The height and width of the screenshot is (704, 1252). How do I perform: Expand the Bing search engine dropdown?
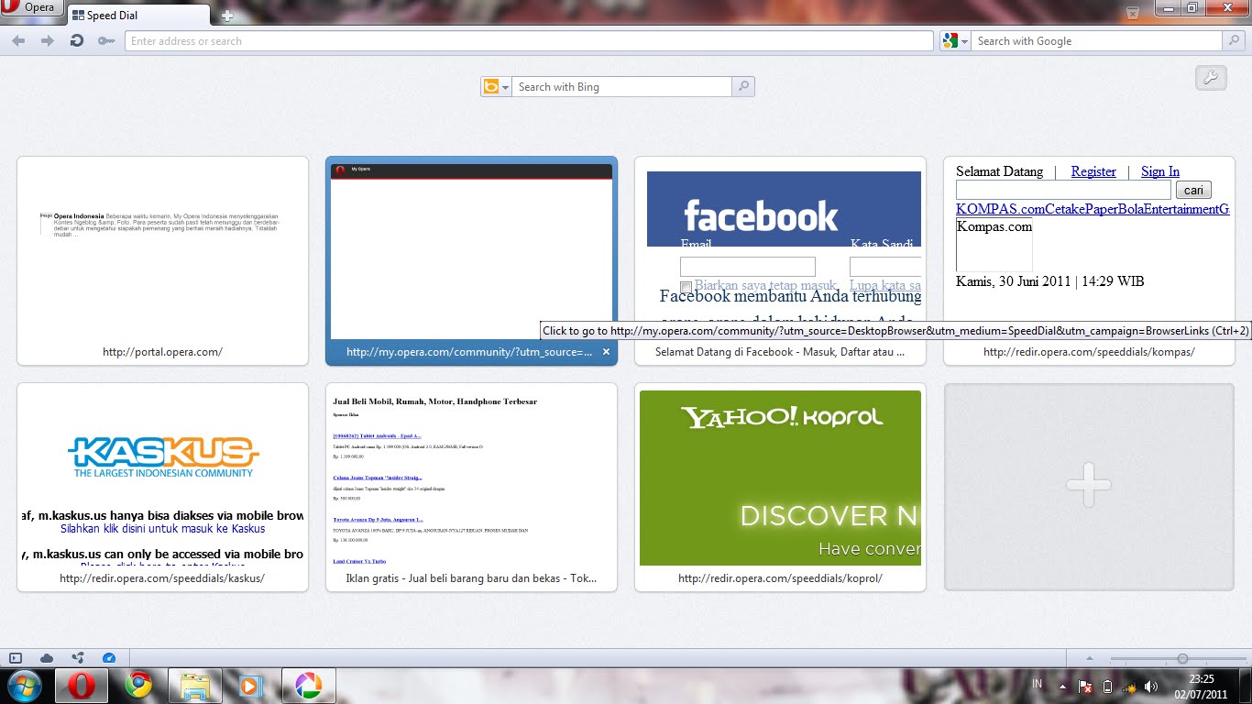[496, 87]
